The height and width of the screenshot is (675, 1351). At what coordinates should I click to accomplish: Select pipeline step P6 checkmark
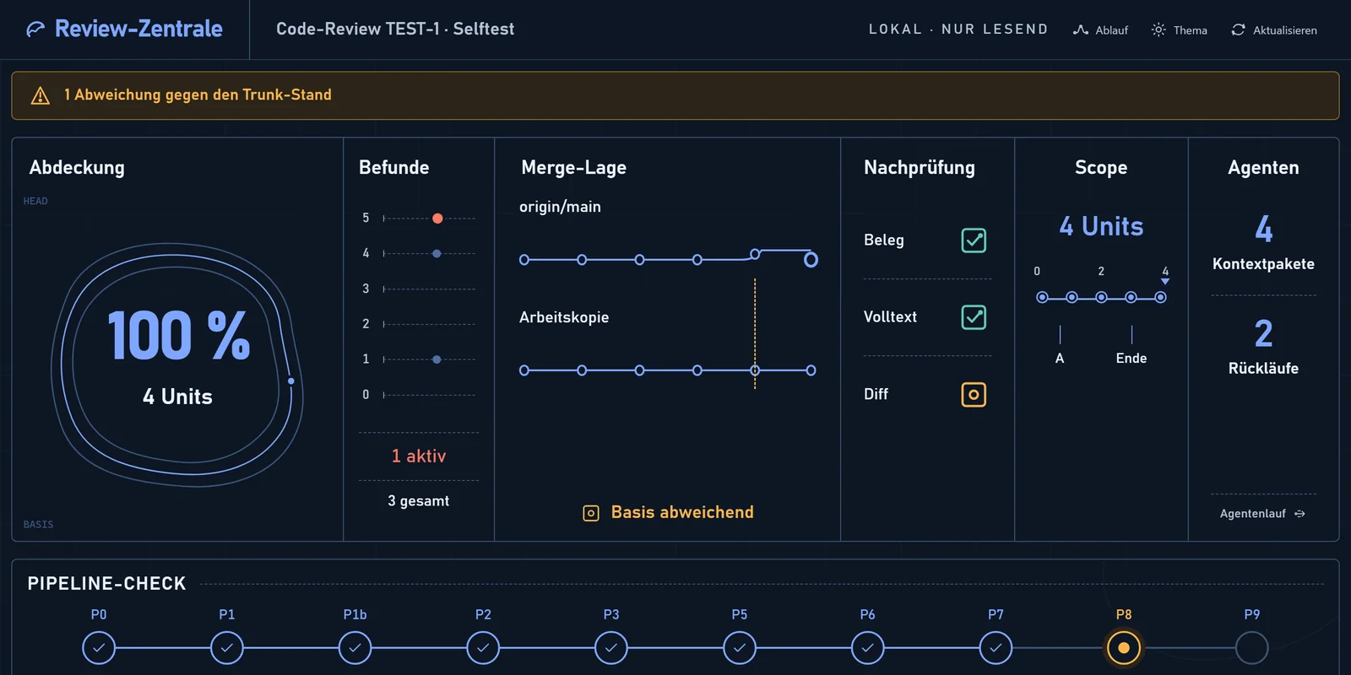click(867, 648)
